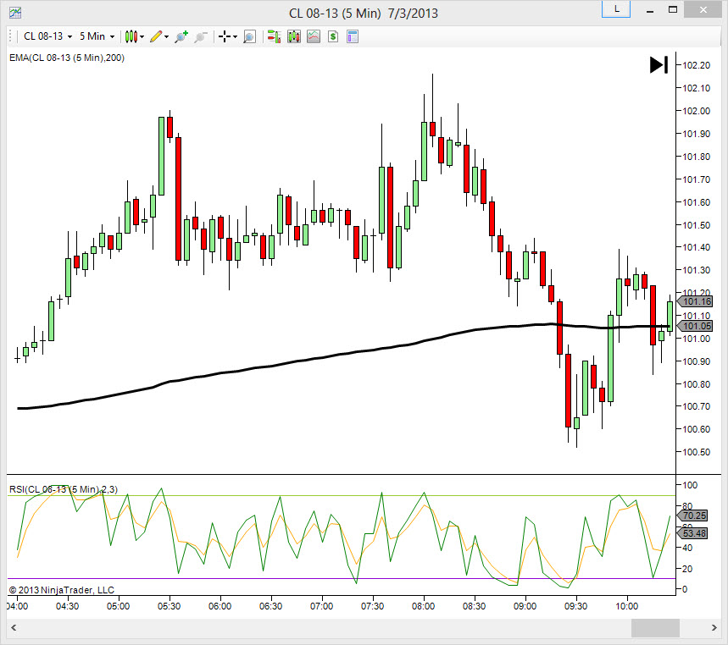Click the zoom out magnifier icon
This screenshot has height=645, width=728.
tap(201, 36)
